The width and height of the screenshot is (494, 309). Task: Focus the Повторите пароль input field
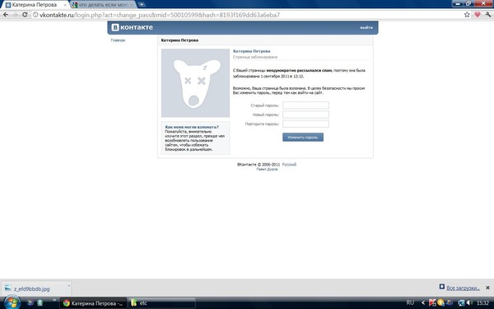pos(305,124)
